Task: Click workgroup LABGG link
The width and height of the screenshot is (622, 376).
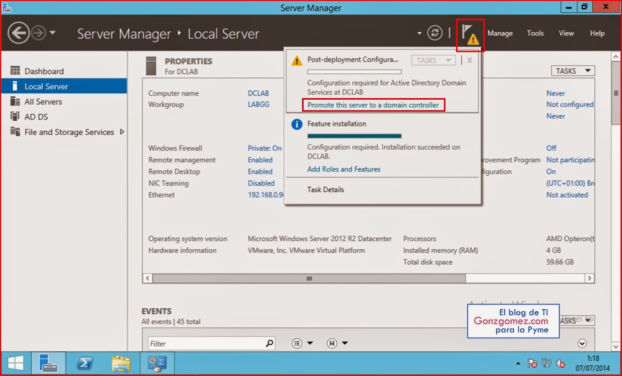Action: point(258,104)
